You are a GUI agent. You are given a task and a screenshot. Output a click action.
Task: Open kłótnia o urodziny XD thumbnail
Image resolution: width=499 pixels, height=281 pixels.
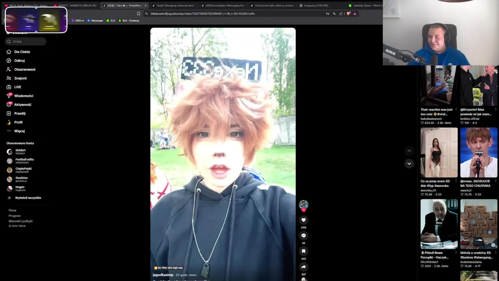click(x=479, y=224)
